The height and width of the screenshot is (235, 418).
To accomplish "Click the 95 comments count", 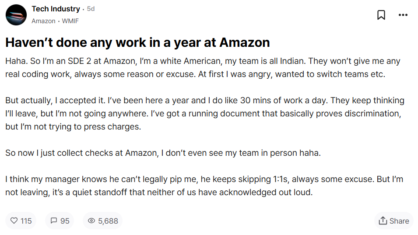I will (65, 221).
